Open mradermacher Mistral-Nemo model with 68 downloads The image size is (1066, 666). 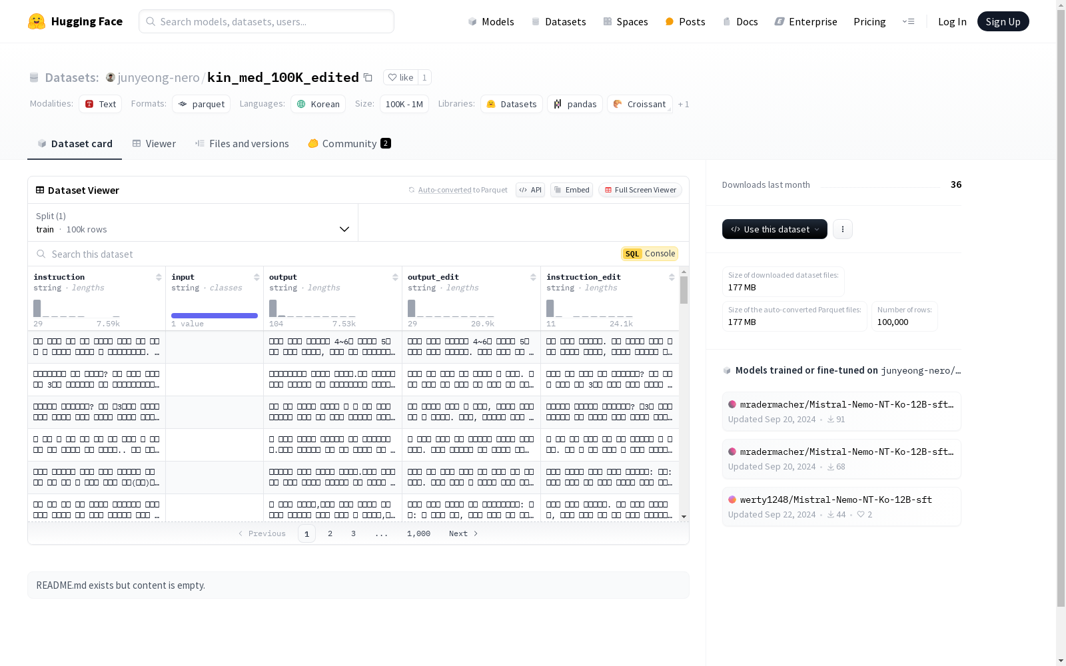(841, 459)
